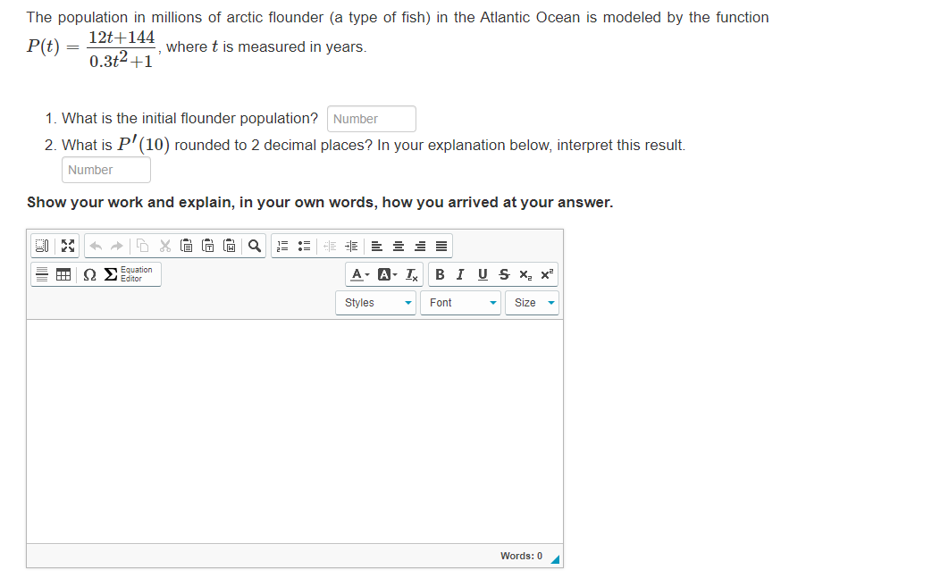This screenshot has width=932, height=587.
Task: Toggle superscript formatting
Action: coord(546,275)
